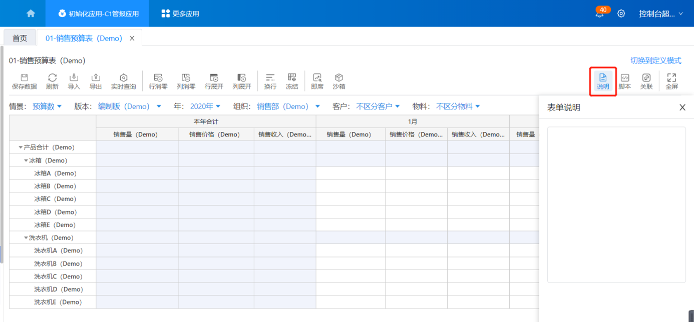The height and width of the screenshot is (322, 694).
Task: Open the notifications bell icon
Action: pyautogui.click(x=599, y=14)
